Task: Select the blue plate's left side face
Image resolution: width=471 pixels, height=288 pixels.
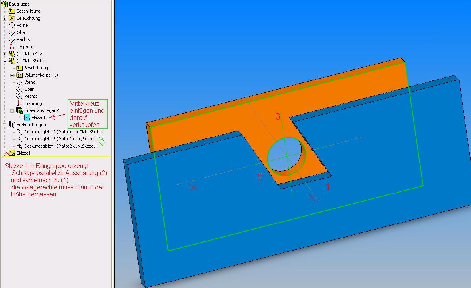Action: 135,224
